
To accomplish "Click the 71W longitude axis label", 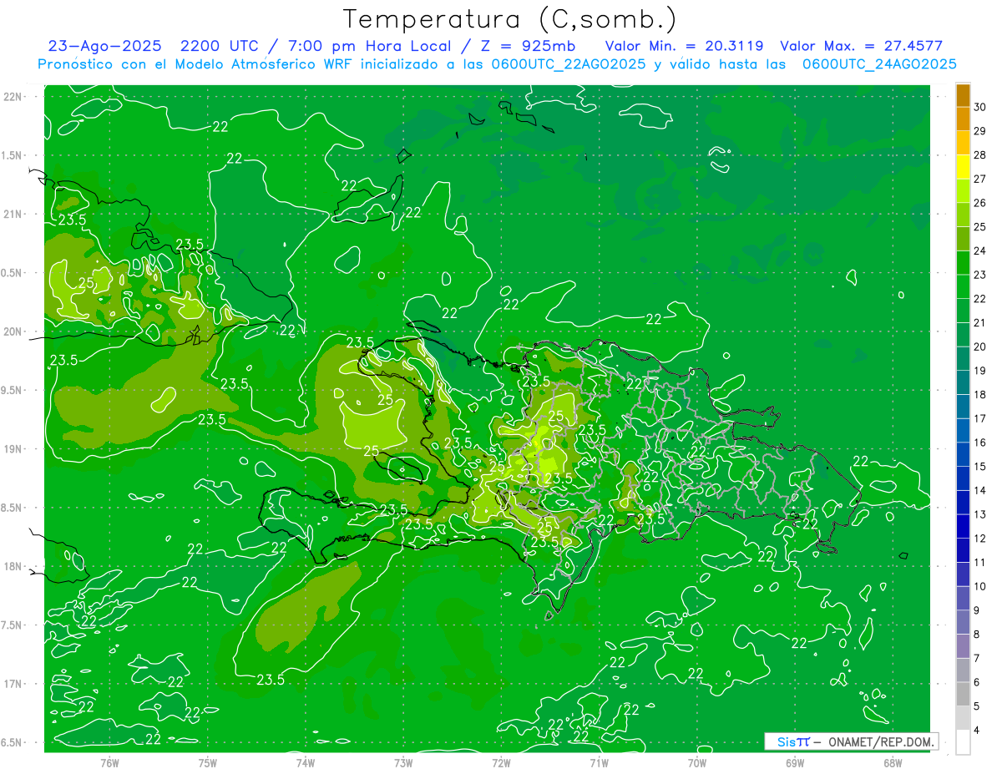I will click(599, 762).
